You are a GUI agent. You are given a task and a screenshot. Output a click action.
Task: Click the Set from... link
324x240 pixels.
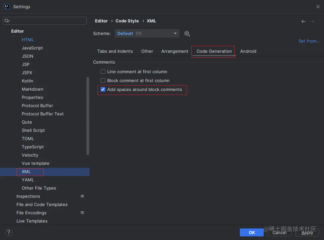point(309,41)
